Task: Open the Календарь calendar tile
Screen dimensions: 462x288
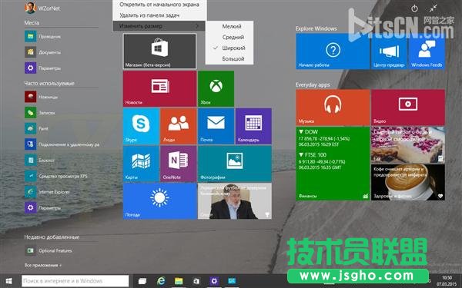Action: click(253, 126)
